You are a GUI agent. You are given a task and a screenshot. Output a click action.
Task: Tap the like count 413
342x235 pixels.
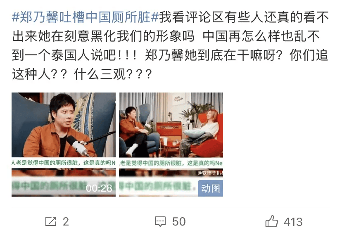coord(293,222)
